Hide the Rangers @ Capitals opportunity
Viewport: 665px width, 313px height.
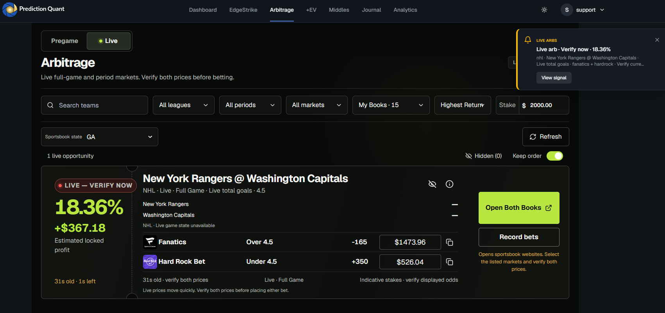(432, 184)
